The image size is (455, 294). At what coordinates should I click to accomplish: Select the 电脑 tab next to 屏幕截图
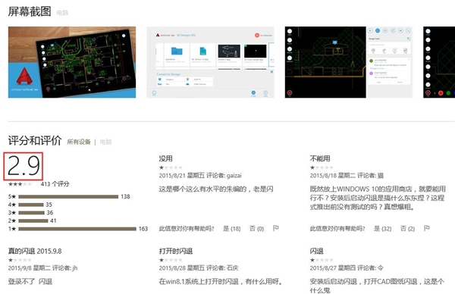[x=62, y=12]
